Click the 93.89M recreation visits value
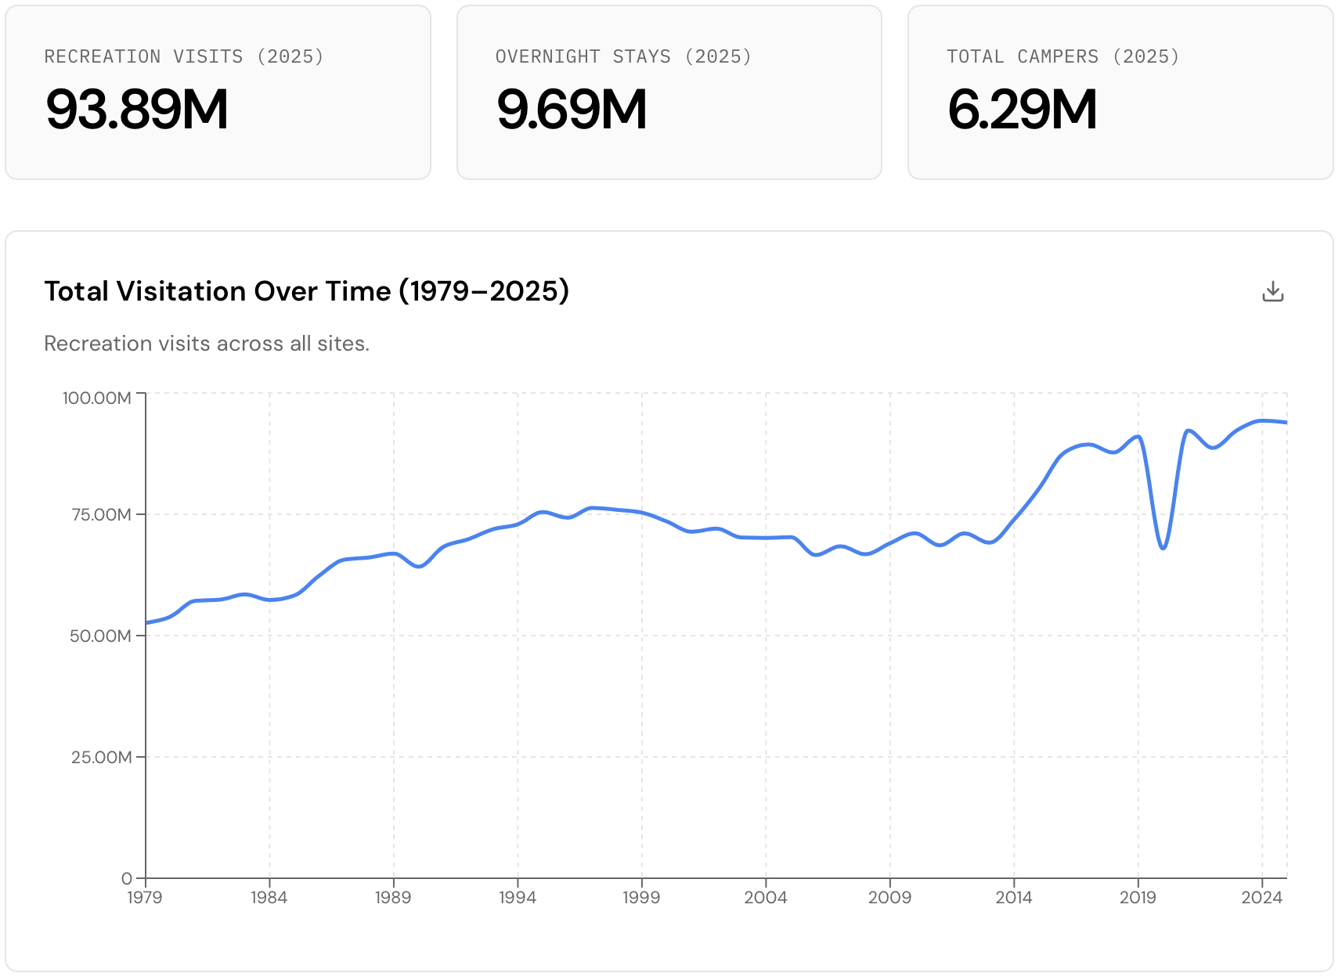 137,110
